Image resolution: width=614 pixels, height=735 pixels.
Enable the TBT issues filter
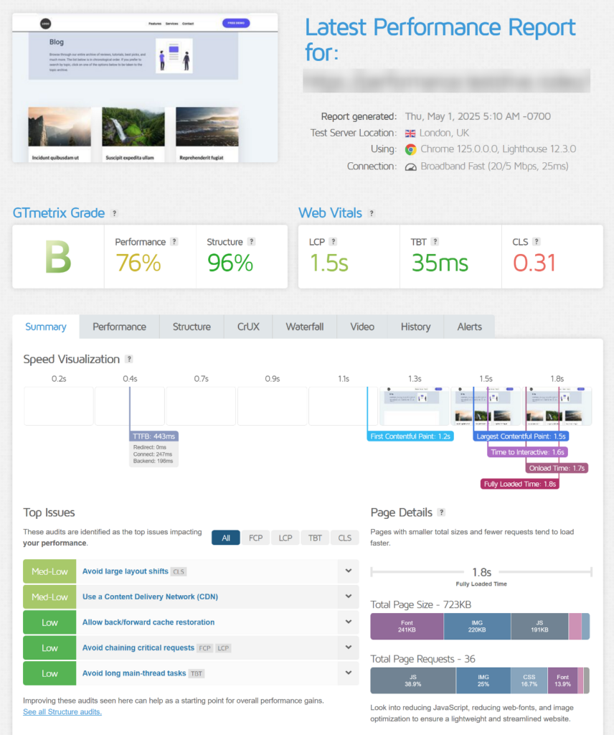(315, 537)
